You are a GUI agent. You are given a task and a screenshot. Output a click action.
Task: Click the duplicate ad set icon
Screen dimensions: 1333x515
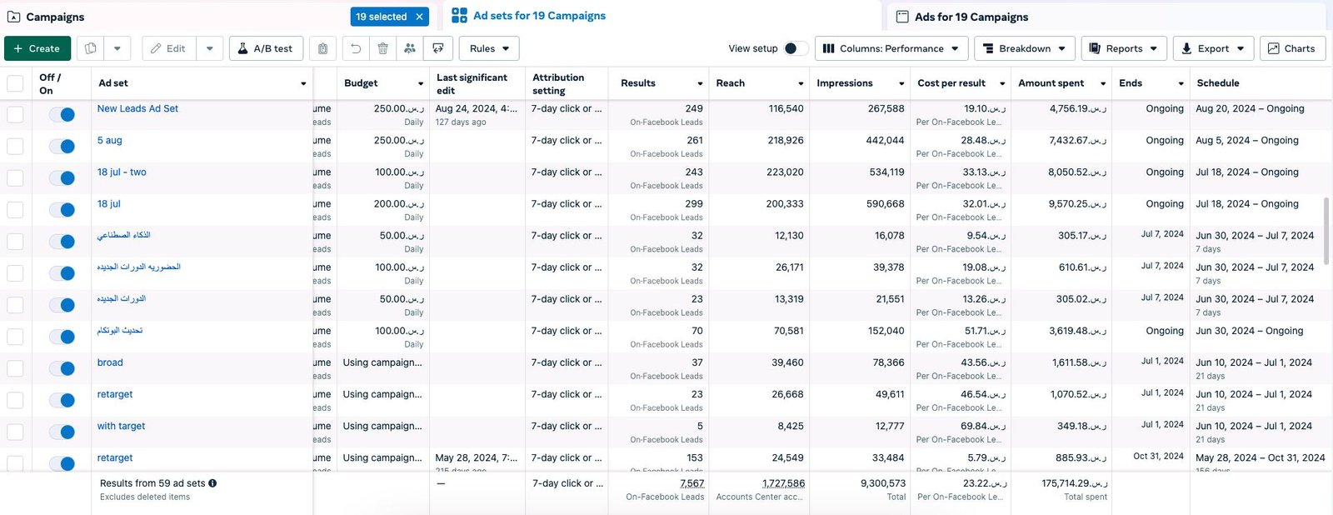click(91, 48)
